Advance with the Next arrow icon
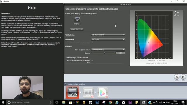 click(183, 77)
